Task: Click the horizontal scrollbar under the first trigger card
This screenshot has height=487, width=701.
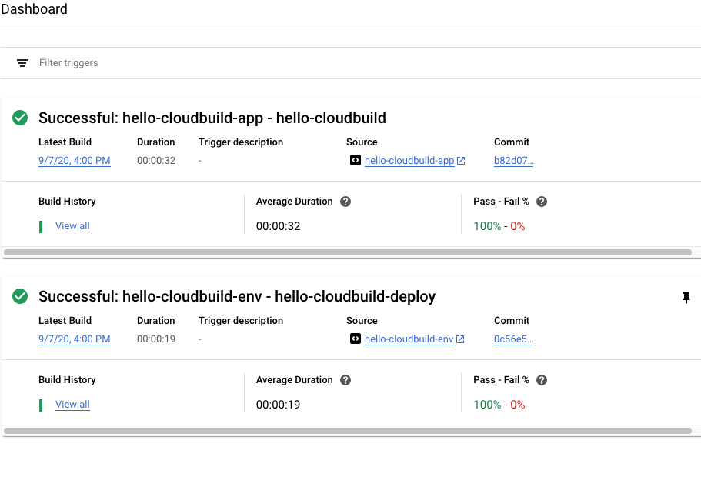Action: [x=348, y=252]
